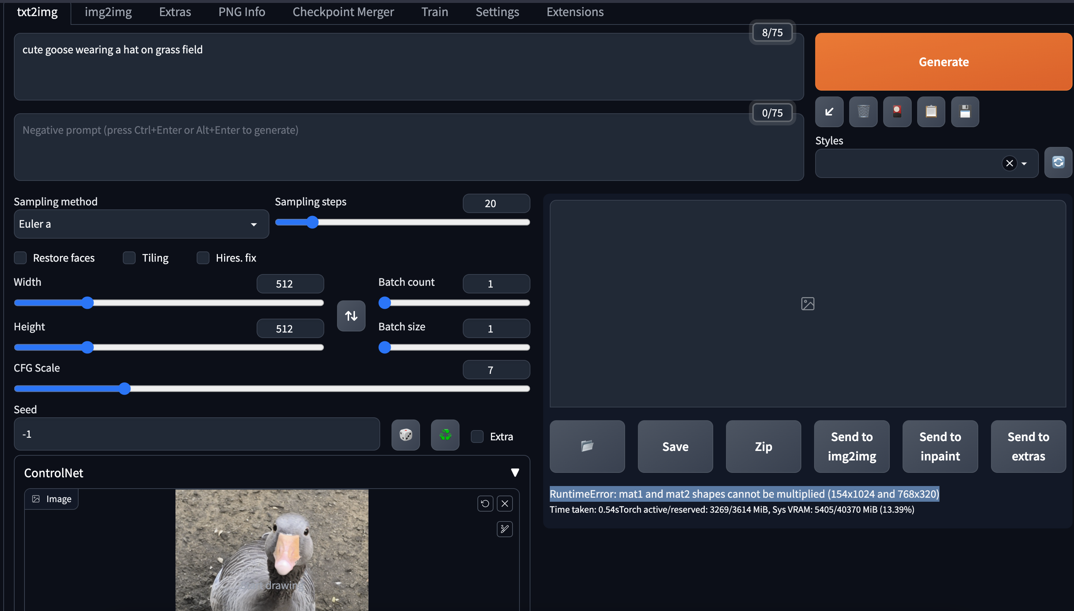Click Send to inpaint
The height and width of the screenshot is (611, 1074).
point(940,446)
